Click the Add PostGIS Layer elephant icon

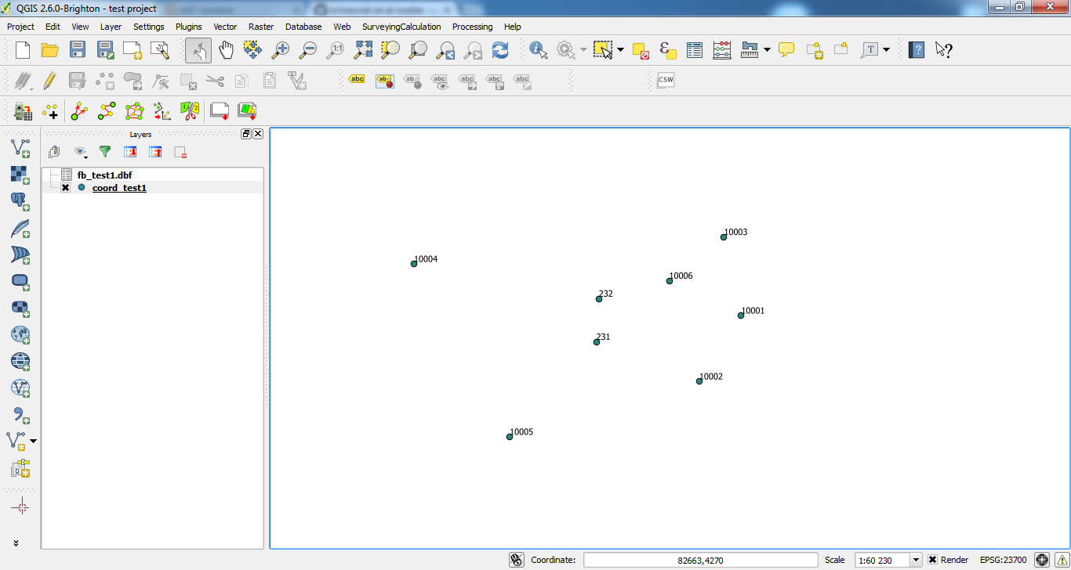pyautogui.click(x=20, y=201)
